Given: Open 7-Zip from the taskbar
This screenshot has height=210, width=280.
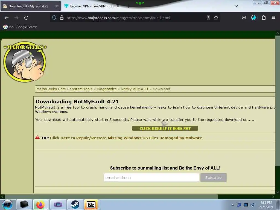Looking at the screenshot, I should pyautogui.click(x=91, y=205).
